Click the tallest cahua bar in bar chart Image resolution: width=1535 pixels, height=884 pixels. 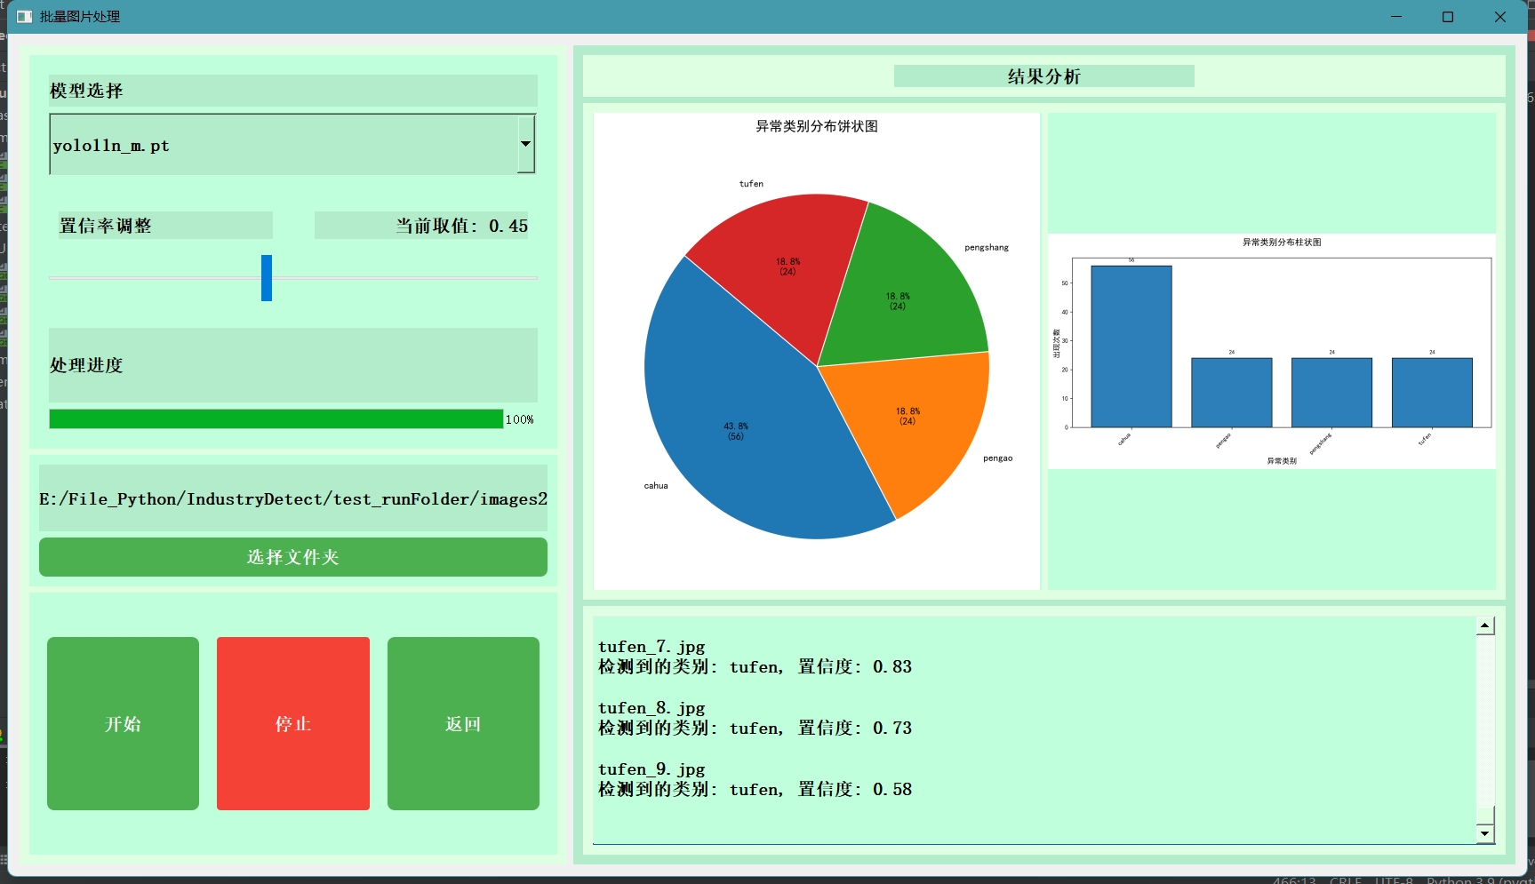coord(1131,346)
